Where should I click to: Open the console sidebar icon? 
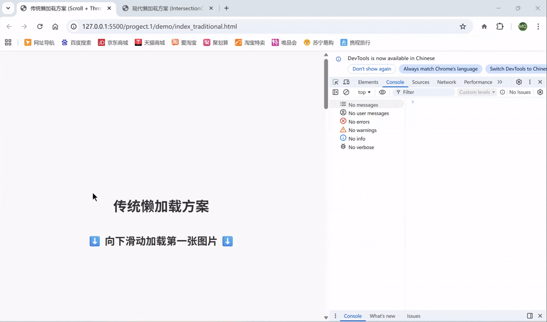click(335, 92)
